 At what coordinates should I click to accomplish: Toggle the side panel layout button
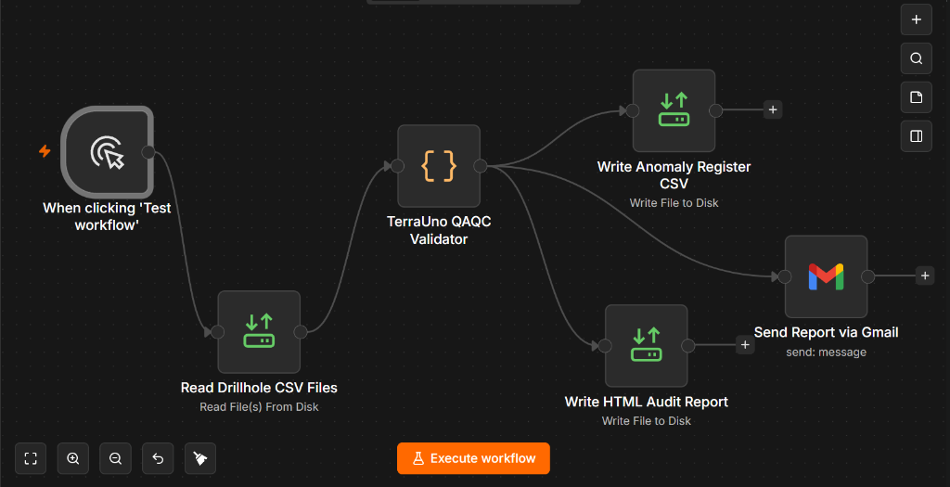916,135
